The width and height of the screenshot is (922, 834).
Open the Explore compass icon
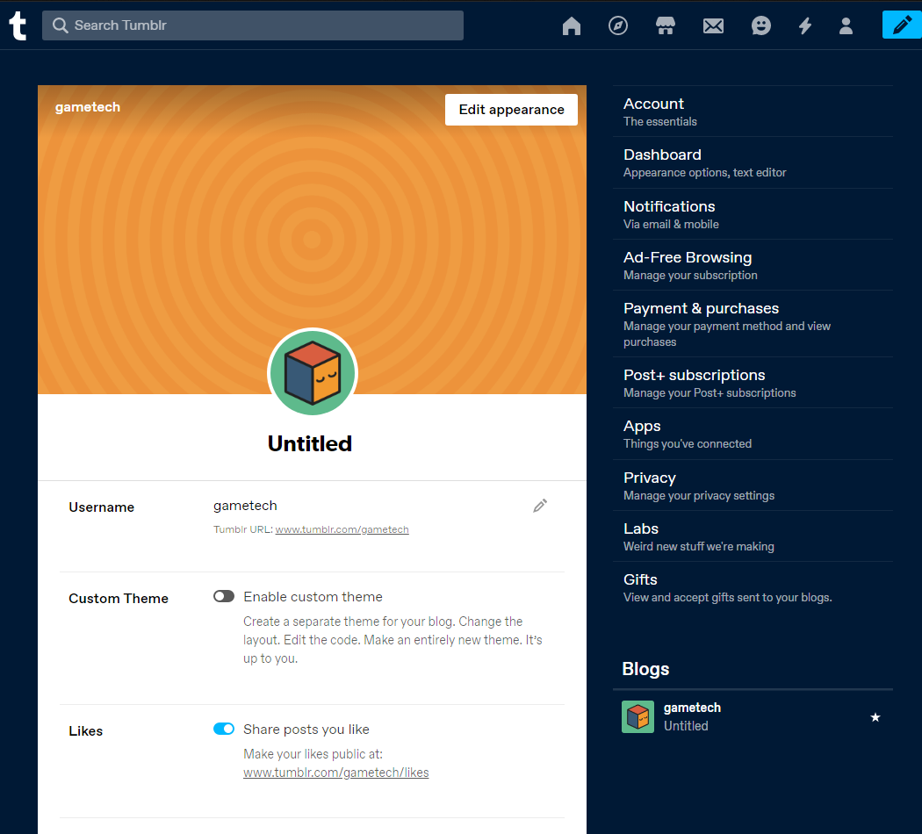(x=617, y=25)
